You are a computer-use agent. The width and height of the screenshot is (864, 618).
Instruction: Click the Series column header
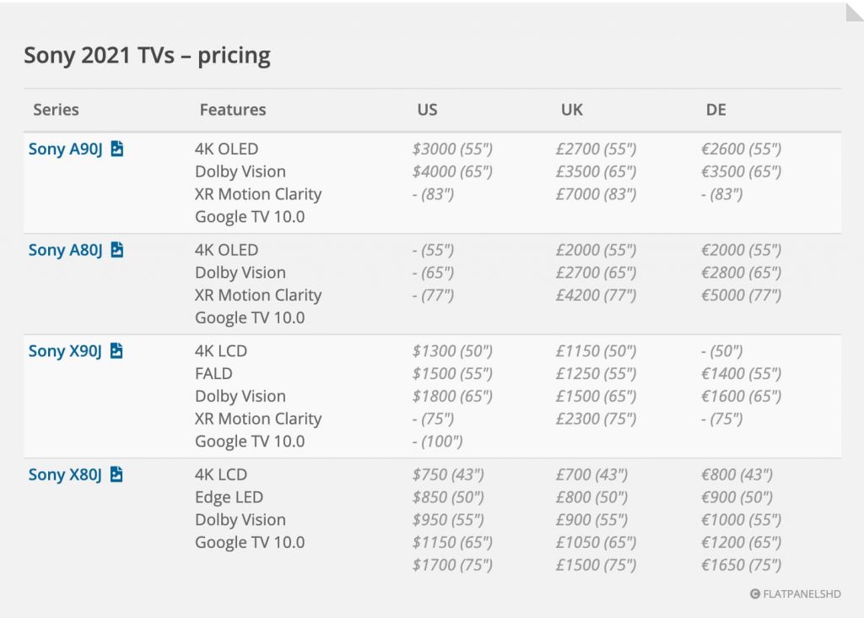point(56,109)
